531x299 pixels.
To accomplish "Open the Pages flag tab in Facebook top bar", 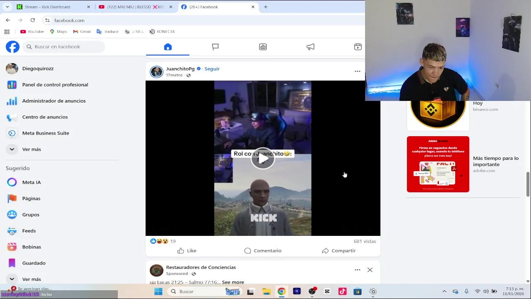I will tap(215, 47).
